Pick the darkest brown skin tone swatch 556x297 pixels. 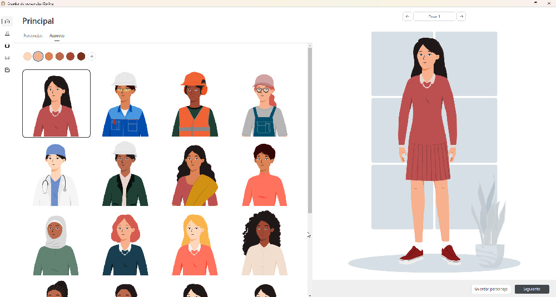81,56
